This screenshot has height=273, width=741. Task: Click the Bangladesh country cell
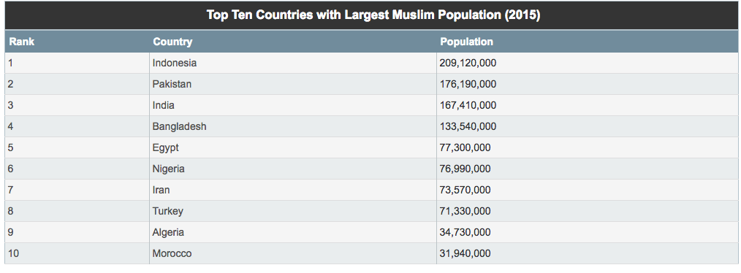tap(180, 126)
